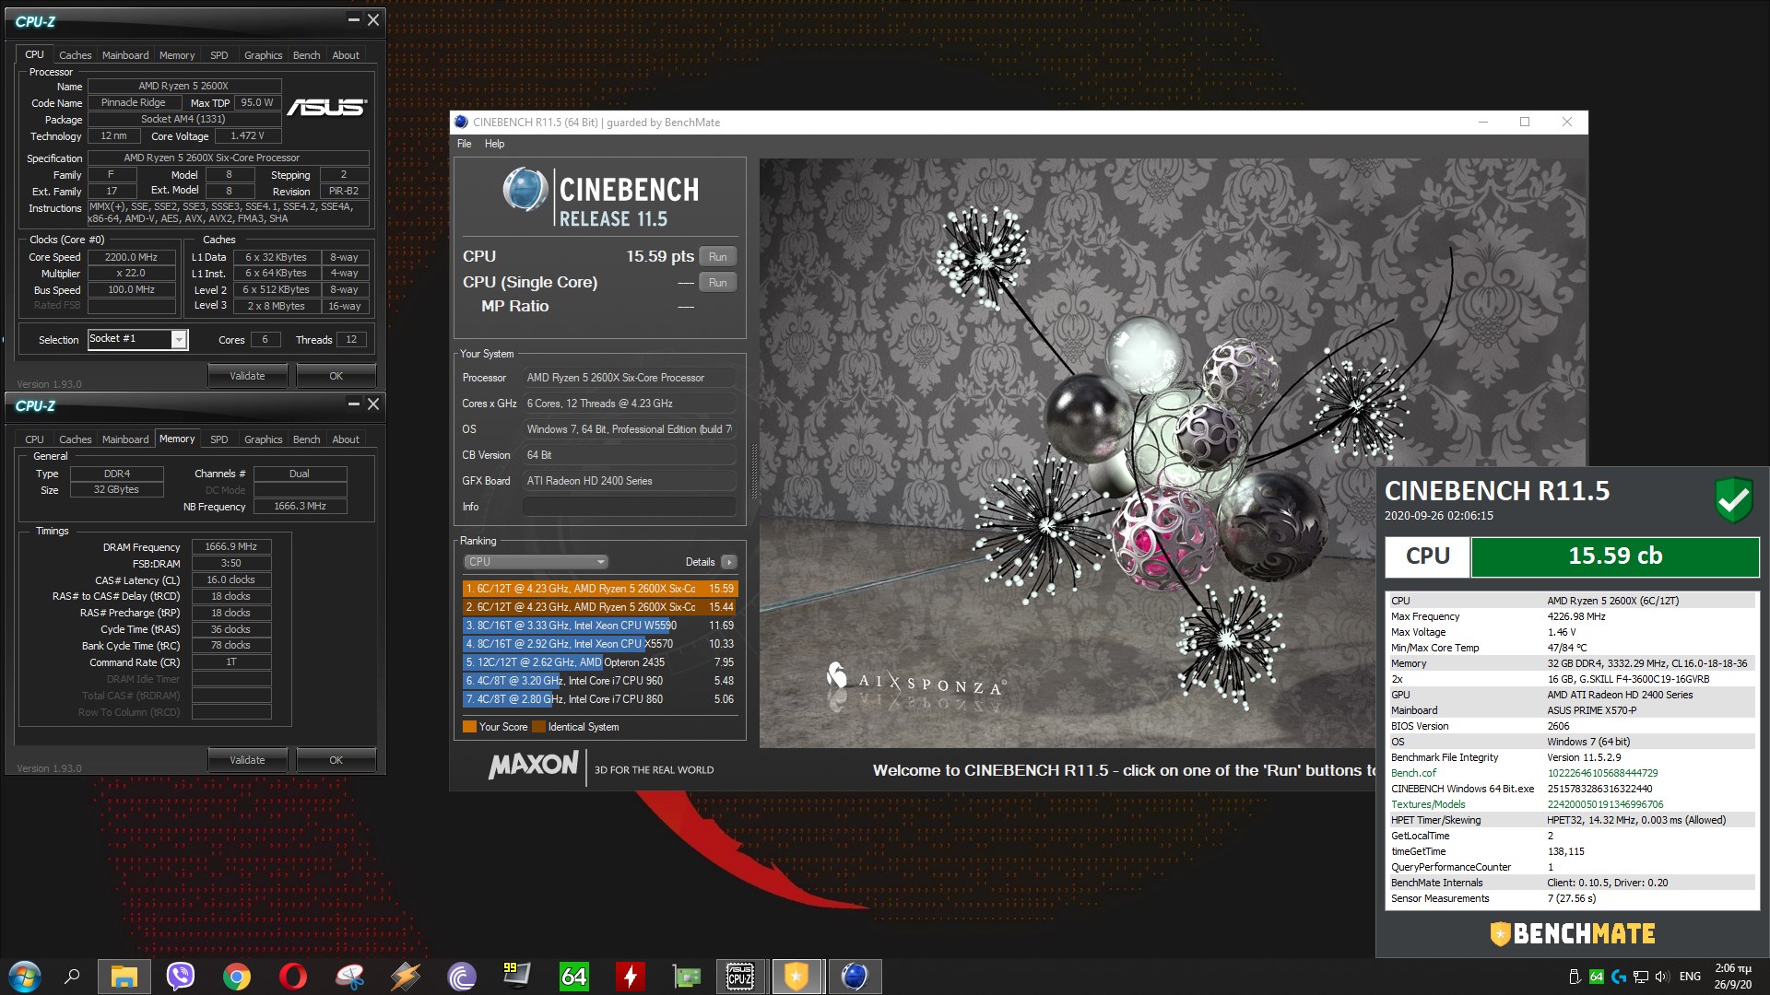
Task: Launch Viber from the taskbar
Action: [181, 977]
